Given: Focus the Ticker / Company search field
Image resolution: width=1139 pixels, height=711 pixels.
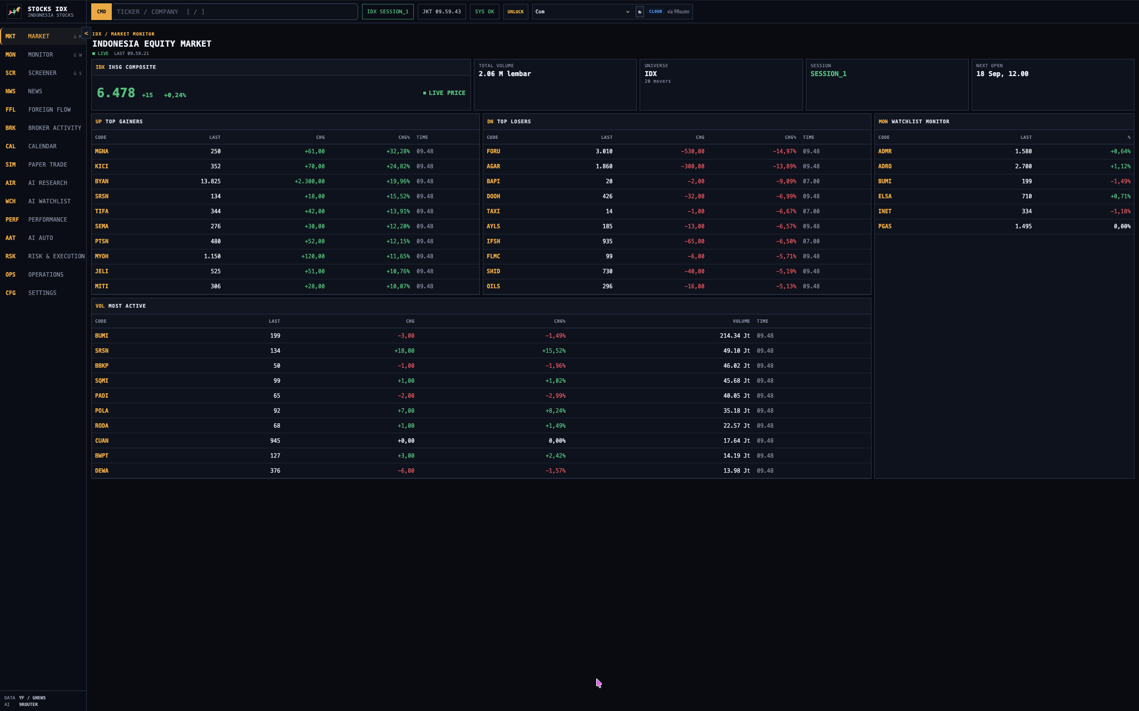Looking at the screenshot, I should click(234, 12).
